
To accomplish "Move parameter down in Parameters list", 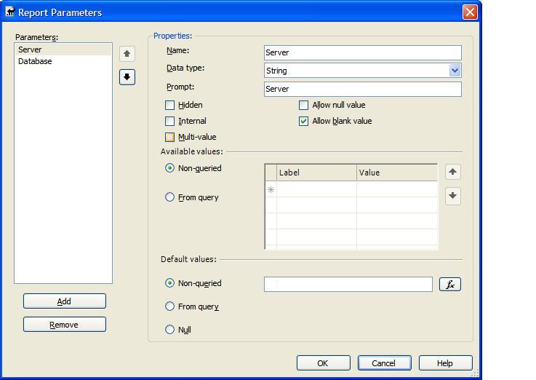I will (127, 77).
